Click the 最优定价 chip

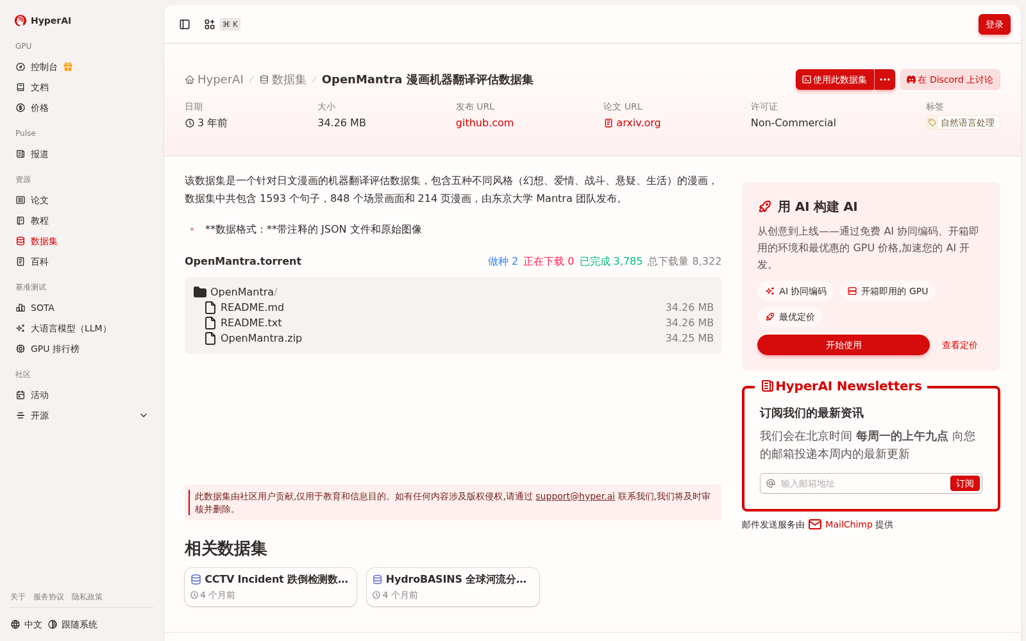point(790,317)
